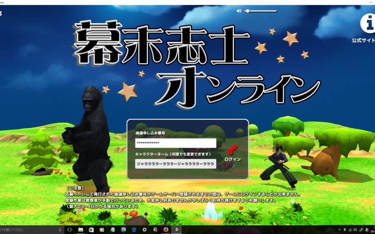The image size is (375, 234).
Task: Open Task View in the taskbar
Action: pos(70,230)
